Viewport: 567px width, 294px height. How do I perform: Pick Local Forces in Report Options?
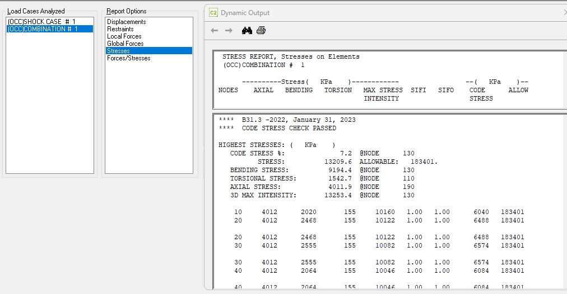[125, 36]
